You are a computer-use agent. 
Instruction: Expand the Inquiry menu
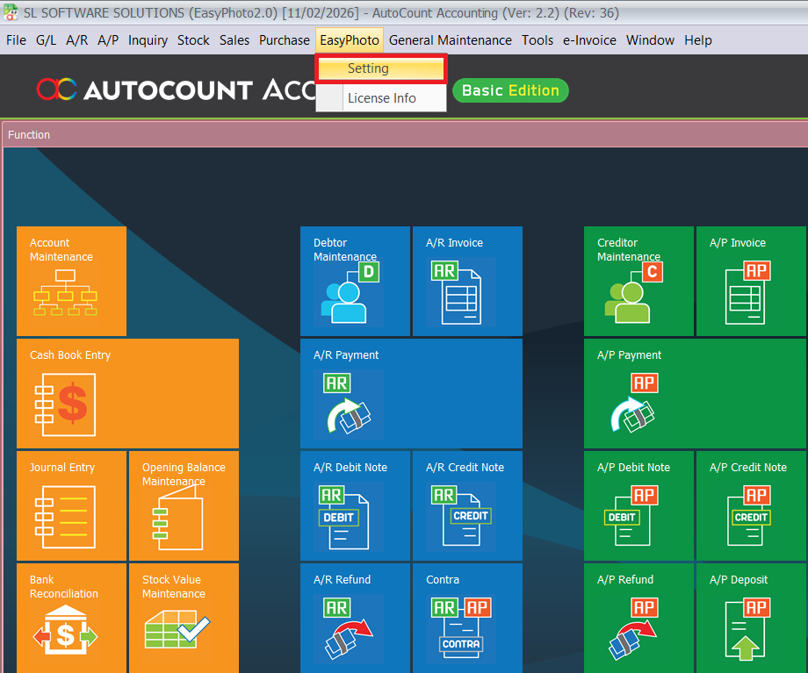[148, 40]
